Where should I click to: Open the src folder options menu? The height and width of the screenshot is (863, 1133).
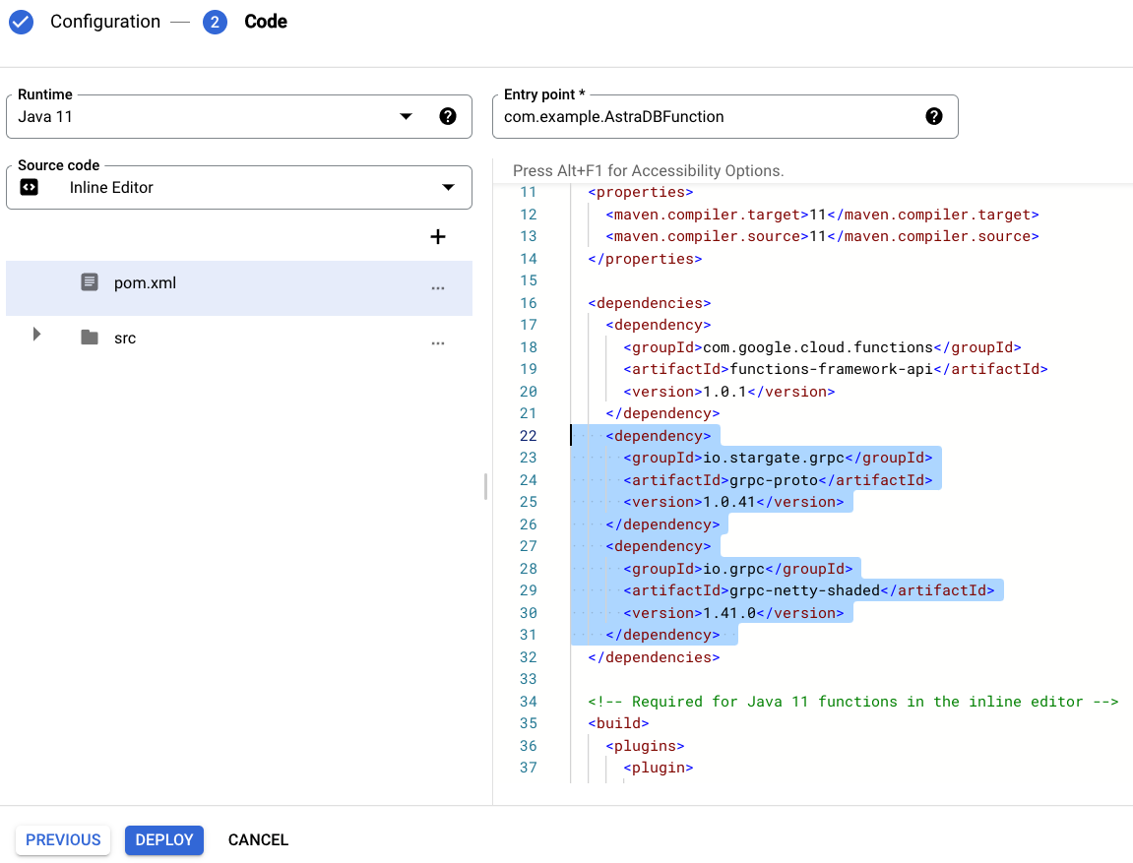click(x=438, y=342)
